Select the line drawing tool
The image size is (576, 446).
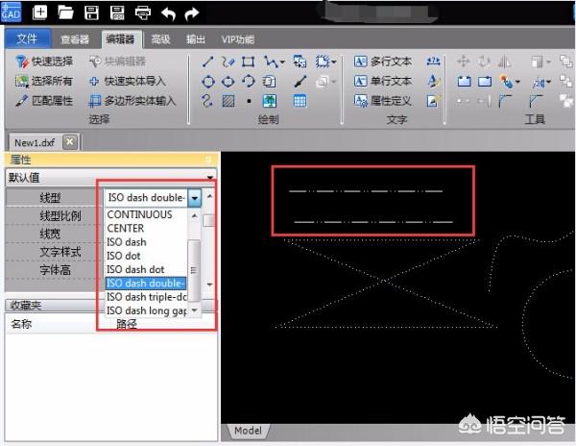pos(208,62)
